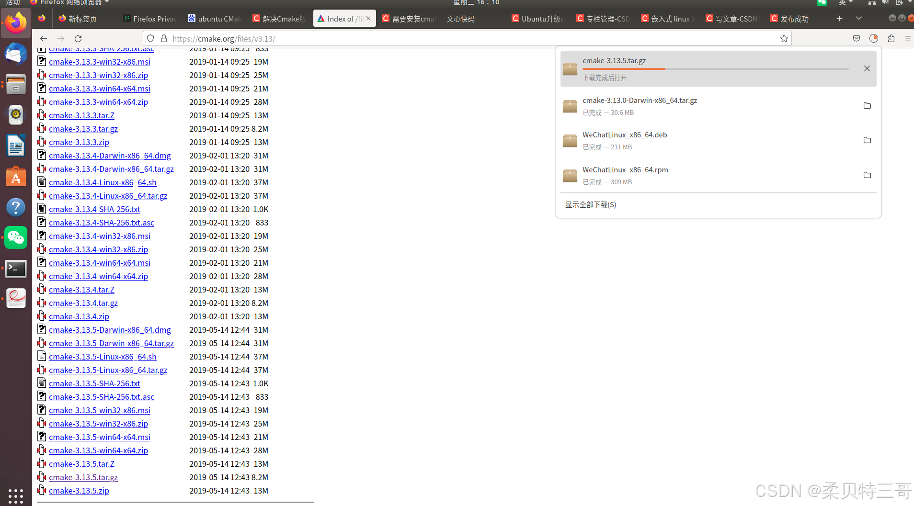Open WeChat from the dock
The width and height of the screenshot is (914, 506).
16,238
